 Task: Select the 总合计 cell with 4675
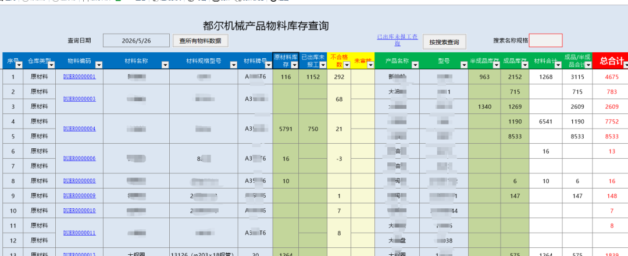point(612,77)
